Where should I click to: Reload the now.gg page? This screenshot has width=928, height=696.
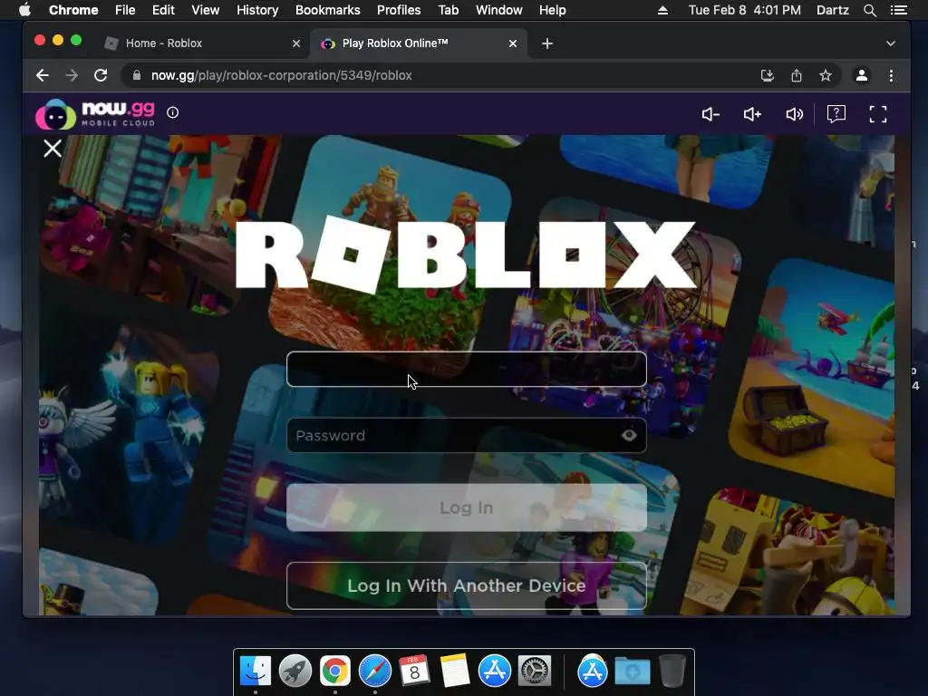[101, 75]
